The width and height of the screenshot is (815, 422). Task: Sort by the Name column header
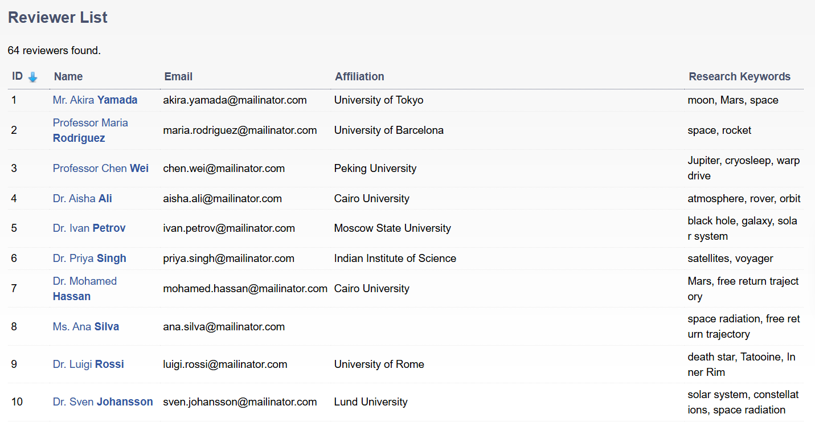[x=68, y=76]
